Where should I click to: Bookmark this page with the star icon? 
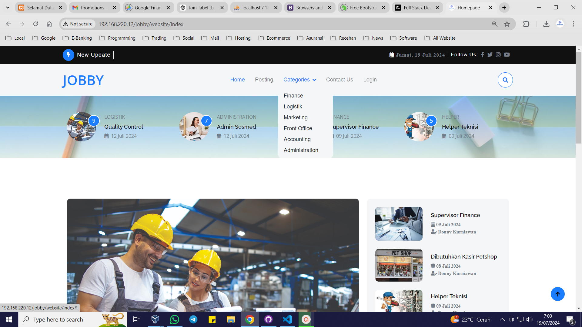507,24
